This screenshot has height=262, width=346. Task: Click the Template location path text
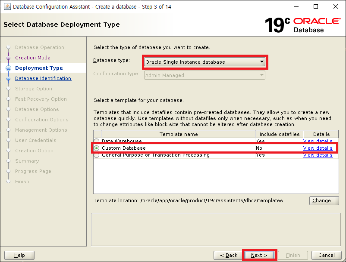211,200
